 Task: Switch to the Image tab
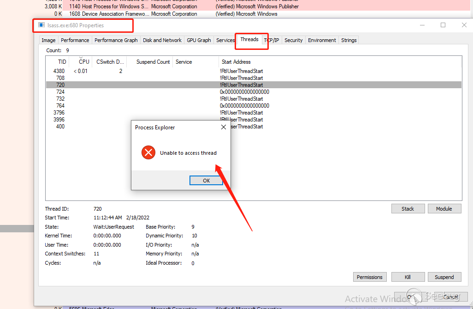48,40
